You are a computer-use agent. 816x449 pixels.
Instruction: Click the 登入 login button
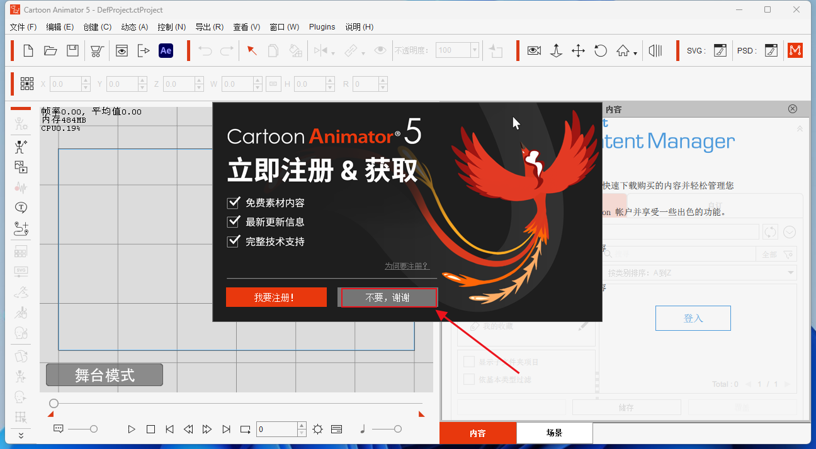point(693,318)
